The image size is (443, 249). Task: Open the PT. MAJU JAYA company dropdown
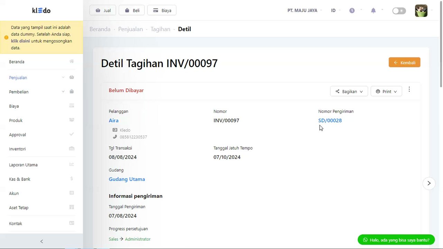pyautogui.click(x=304, y=10)
